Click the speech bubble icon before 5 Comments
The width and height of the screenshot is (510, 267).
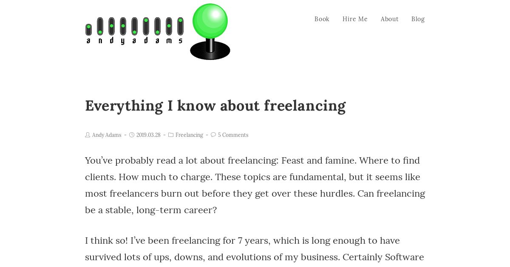[x=213, y=135]
